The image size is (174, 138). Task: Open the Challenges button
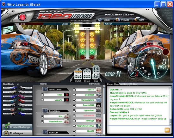point(17,133)
